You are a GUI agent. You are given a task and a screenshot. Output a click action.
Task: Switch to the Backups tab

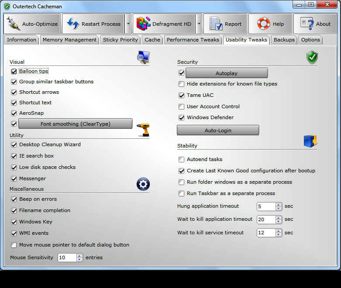pos(284,40)
